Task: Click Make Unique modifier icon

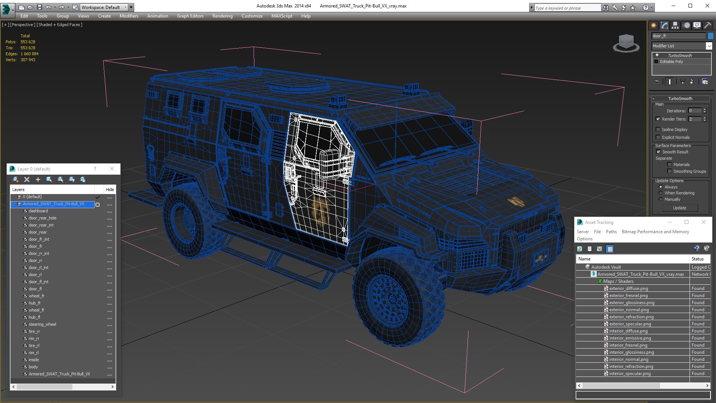Action: (x=682, y=81)
